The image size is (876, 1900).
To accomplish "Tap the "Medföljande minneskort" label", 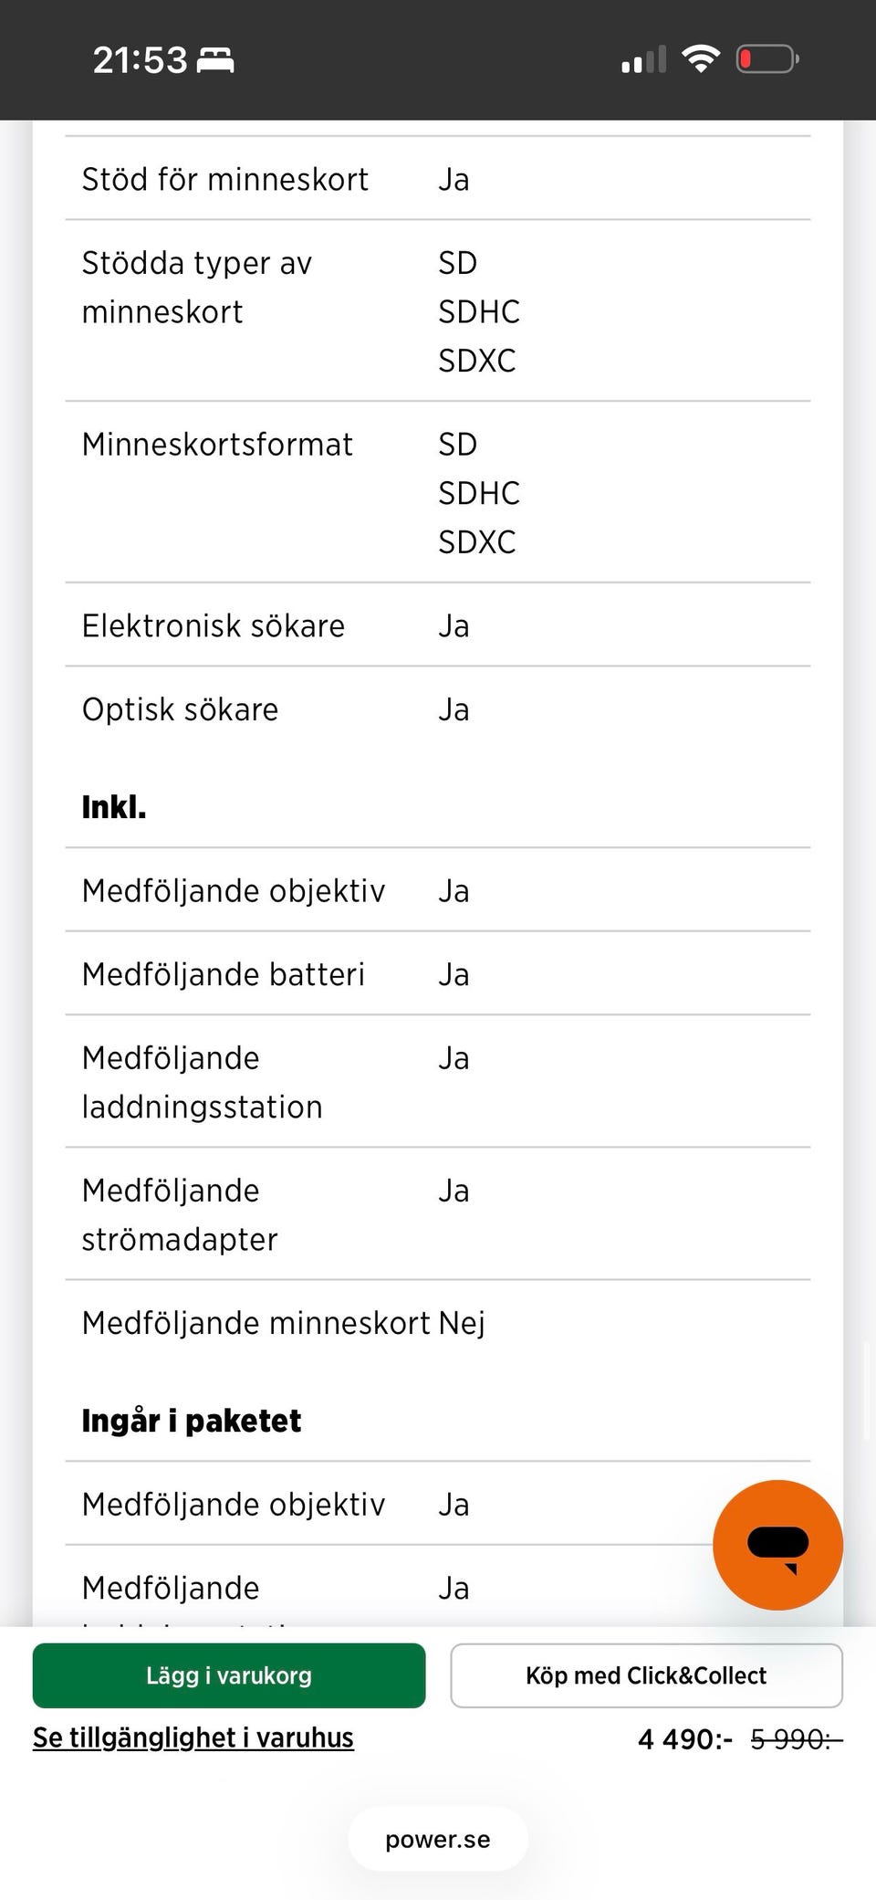I will 255,1322.
